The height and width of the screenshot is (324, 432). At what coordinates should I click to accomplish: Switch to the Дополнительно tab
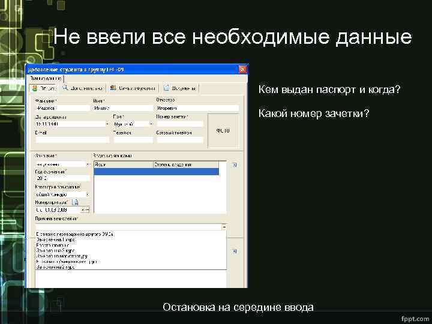[83, 88]
